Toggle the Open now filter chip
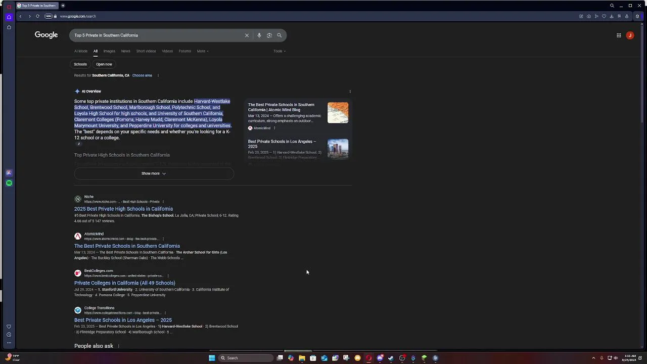 point(104,64)
